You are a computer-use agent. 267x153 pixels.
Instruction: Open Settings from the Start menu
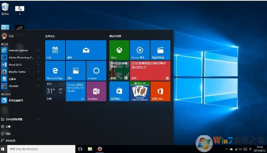7,127
